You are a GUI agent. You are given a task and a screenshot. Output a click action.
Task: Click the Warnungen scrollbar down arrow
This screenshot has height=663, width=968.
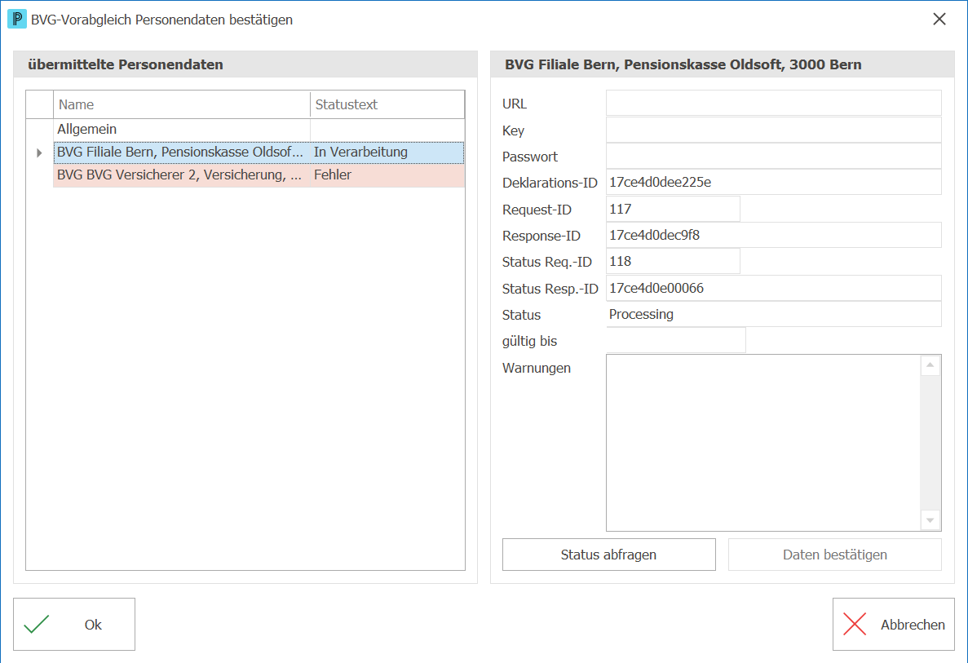(930, 520)
